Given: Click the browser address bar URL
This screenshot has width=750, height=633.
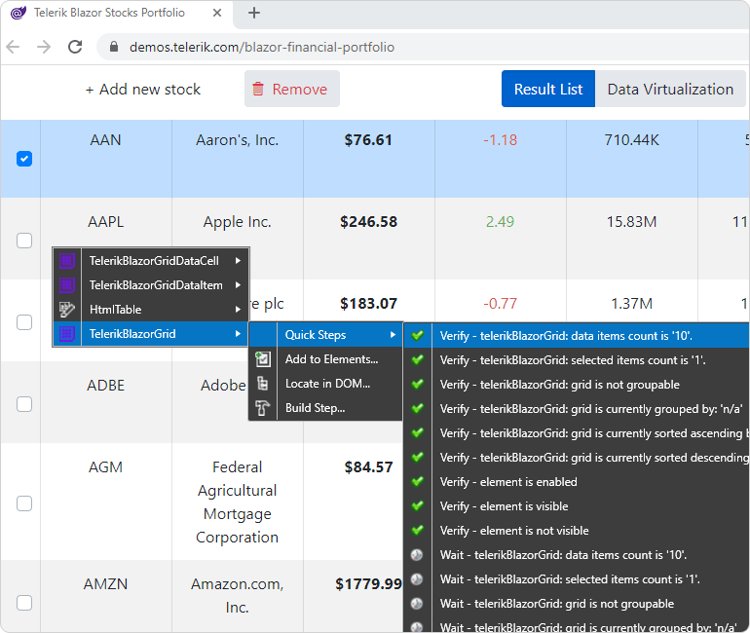Looking at the screenshot, I should pos(262,47).
